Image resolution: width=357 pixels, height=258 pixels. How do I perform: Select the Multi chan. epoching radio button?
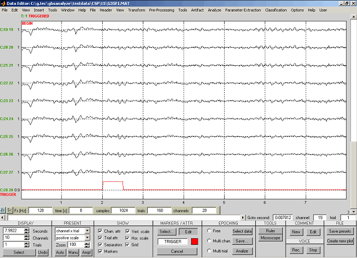[209, 241]
